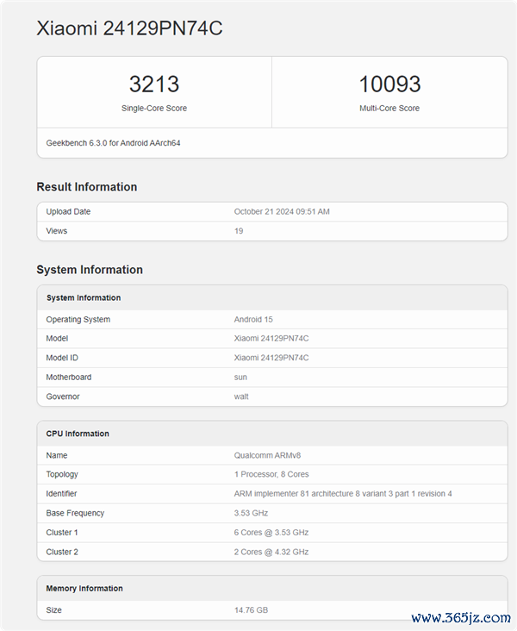Image resolution: width=517 pixels, height=631 pixels.
Task: Click Geekbench 6.3.0 for Android AArch64 text
Action: pyautogui.click(x=113, y=143)
